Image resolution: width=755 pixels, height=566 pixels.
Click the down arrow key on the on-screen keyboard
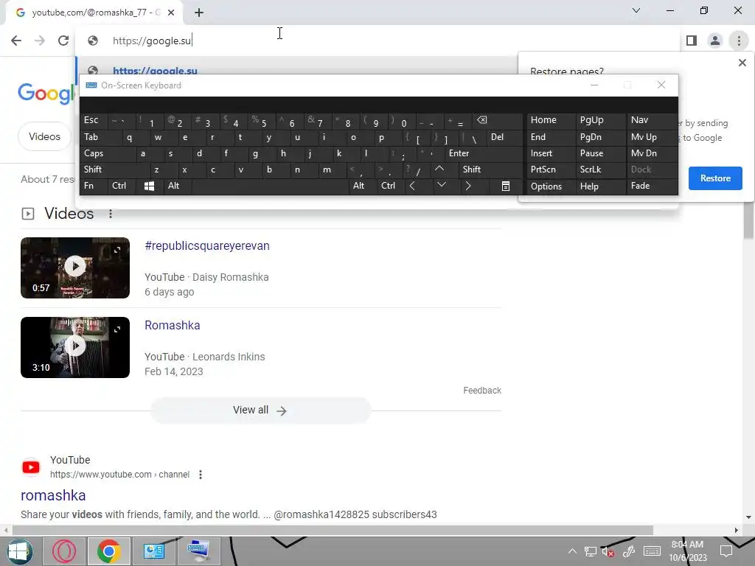(x=441, y=185)
